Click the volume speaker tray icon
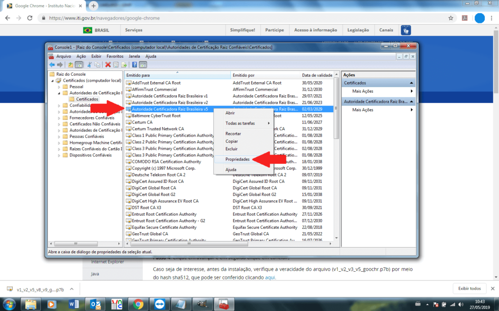499x311 pixels. point(461,305)
